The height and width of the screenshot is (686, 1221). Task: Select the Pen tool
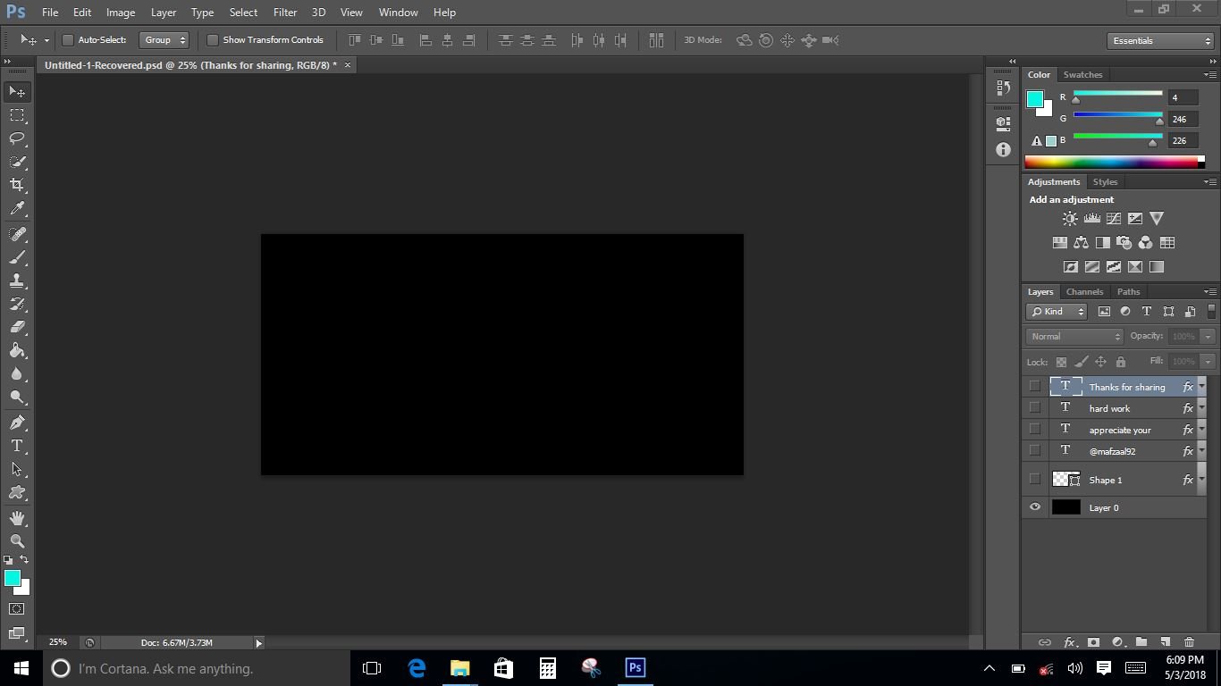click(17, 422)
